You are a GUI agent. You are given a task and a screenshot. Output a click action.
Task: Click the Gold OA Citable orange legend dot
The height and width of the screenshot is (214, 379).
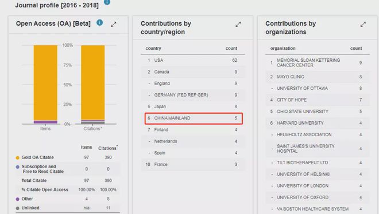point(17,158)
